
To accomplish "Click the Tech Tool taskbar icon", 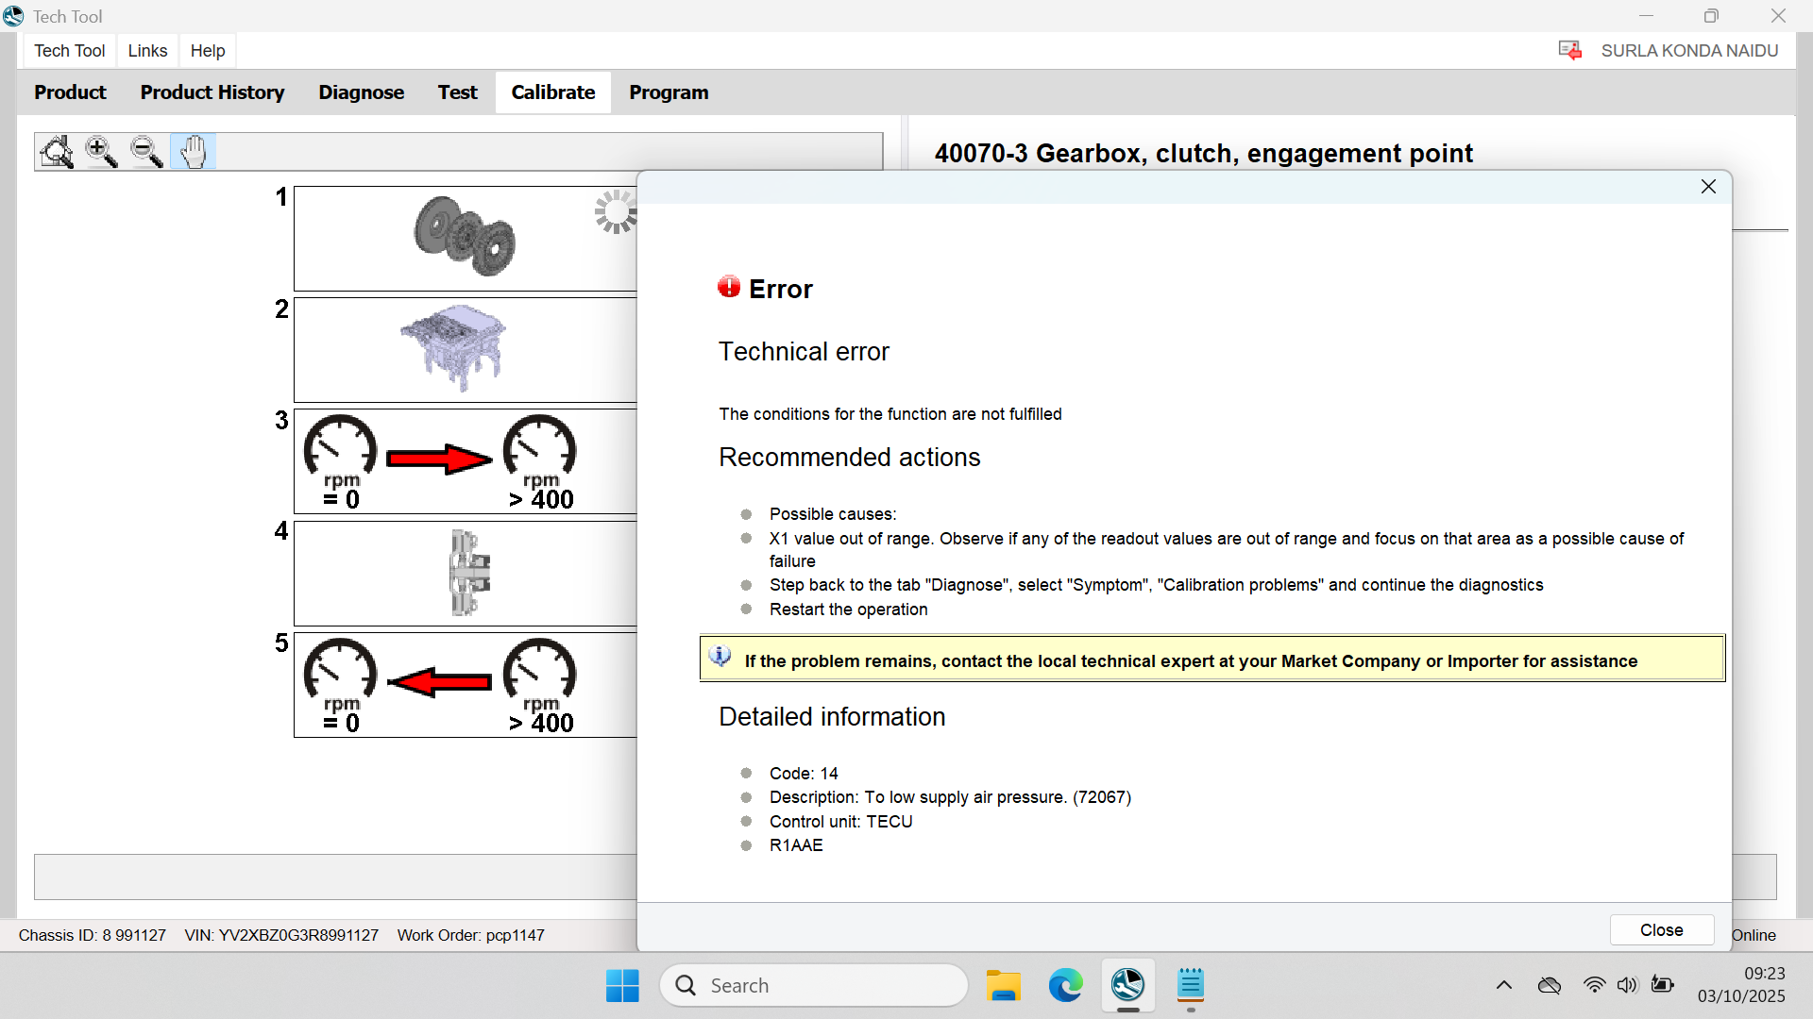I will pyautogui.click(x=1127, y=986).
